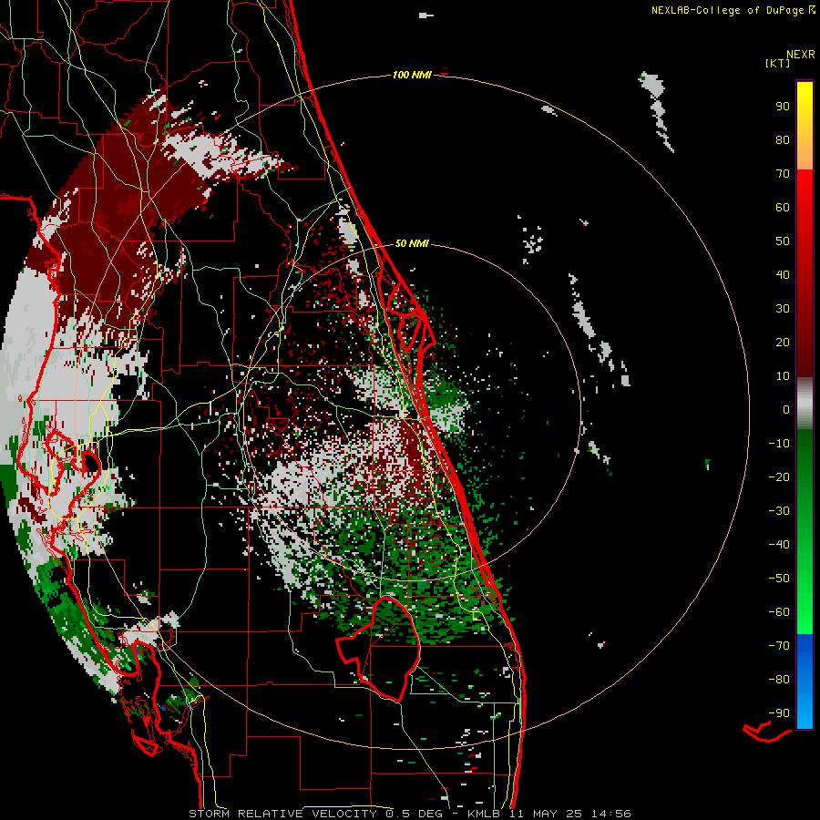Click the 14:56 timestamp
The width and height of the screenshot is (820, 820).
(611, 814)
